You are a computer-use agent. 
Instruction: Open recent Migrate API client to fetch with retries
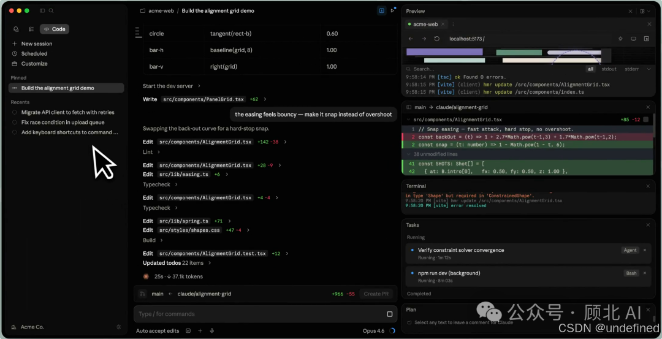pyautogui.click(x=66, y=112)
